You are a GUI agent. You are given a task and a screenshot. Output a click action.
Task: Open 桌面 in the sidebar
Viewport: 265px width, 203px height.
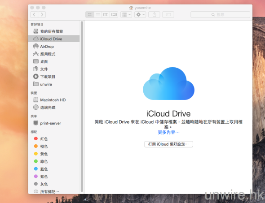pyautogui.click(x=54, y=61)
